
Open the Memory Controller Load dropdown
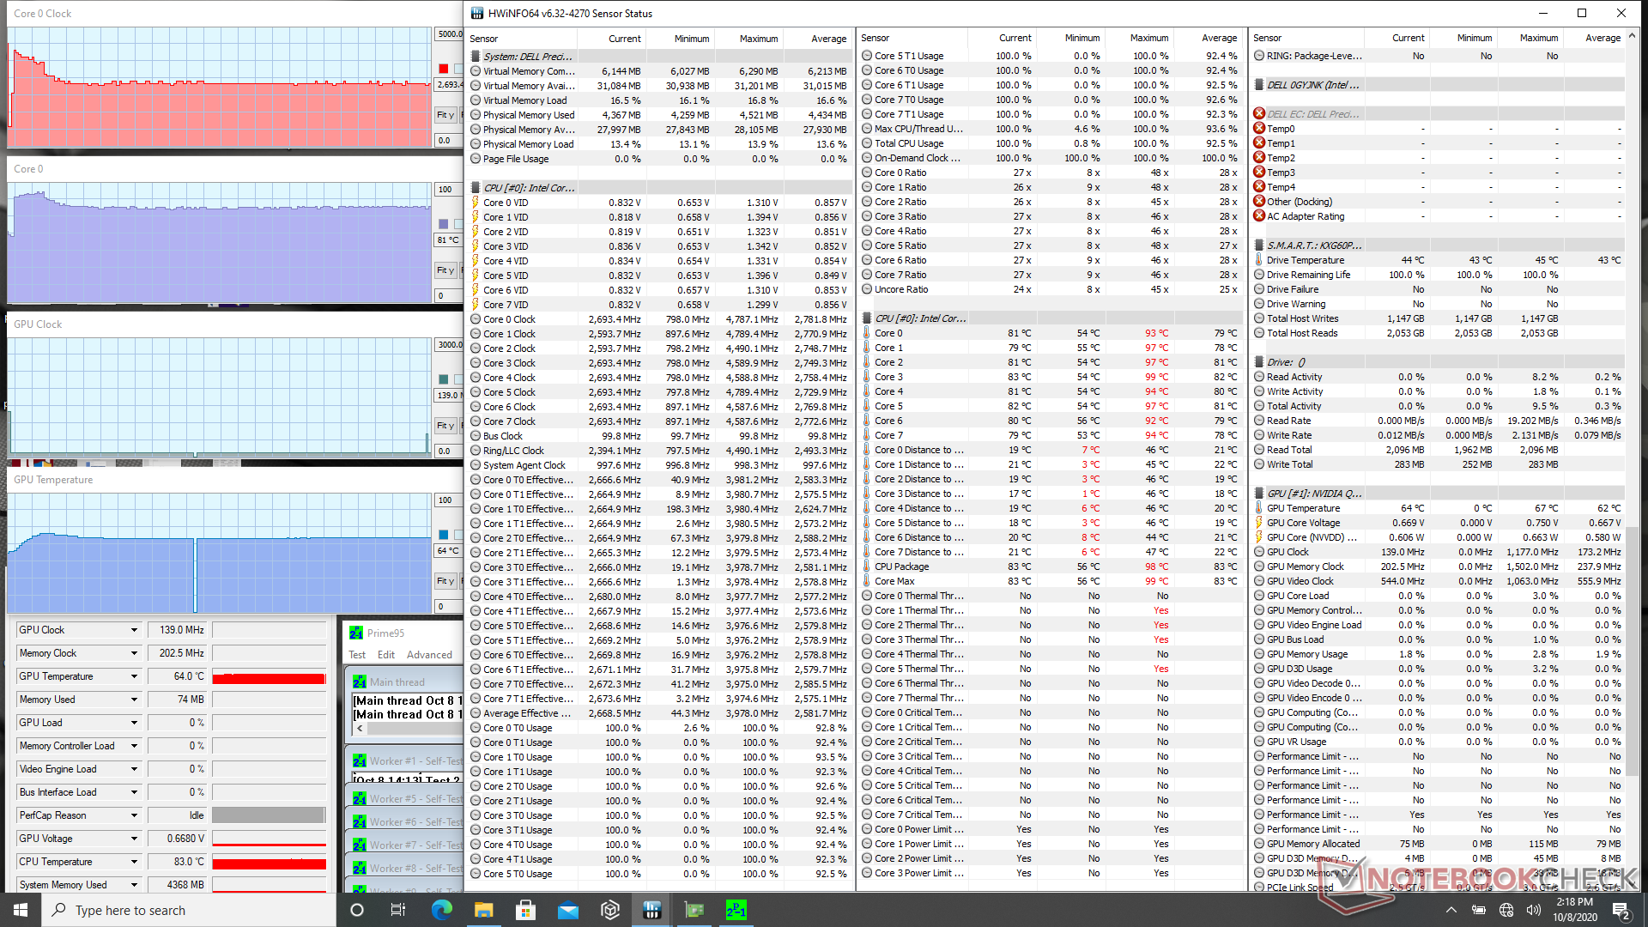click(134, 746)
